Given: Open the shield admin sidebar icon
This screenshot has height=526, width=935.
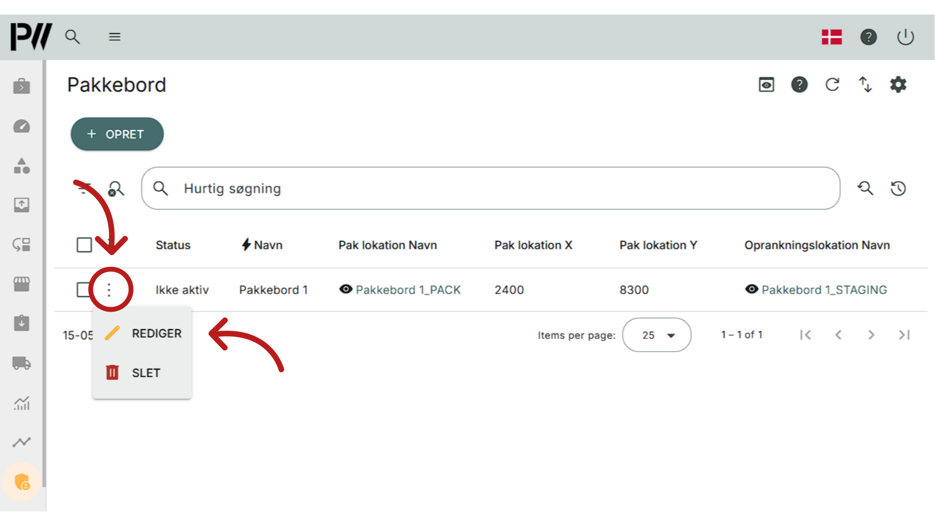Looking at the screenshot, I should [x=21, y=482].
